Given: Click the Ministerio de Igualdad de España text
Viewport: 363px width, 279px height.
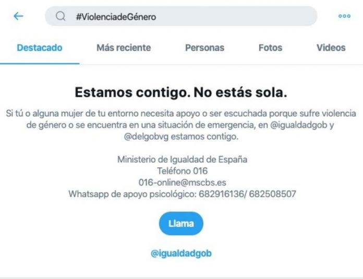Looking at the screenshot, I should click(182, 160).
